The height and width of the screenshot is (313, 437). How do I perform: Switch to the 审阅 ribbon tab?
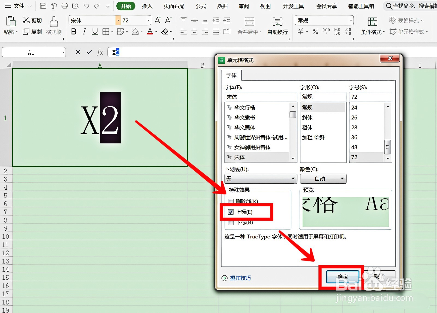[x=244, y=6]
